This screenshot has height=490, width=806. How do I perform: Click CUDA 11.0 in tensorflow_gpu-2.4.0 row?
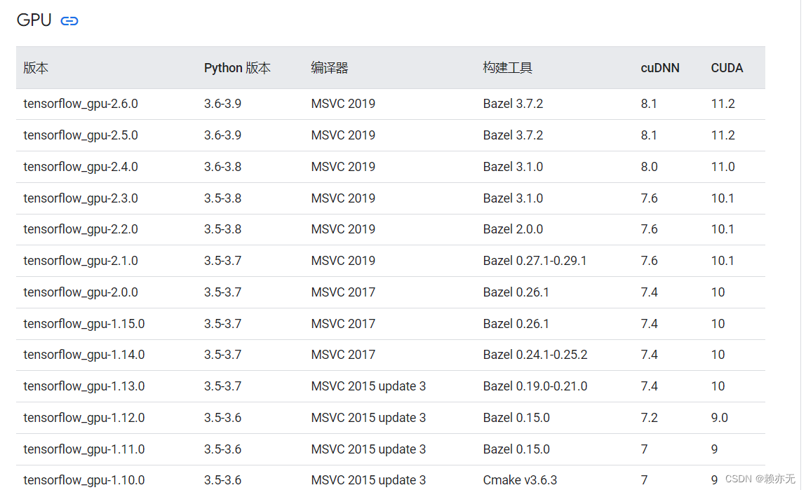coord(723,167)
